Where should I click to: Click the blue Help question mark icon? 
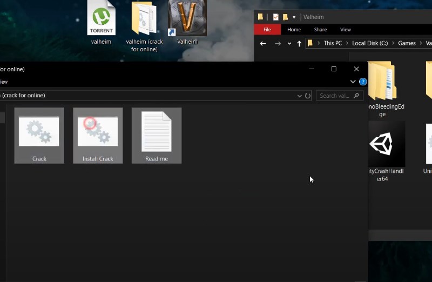(363, 82)
